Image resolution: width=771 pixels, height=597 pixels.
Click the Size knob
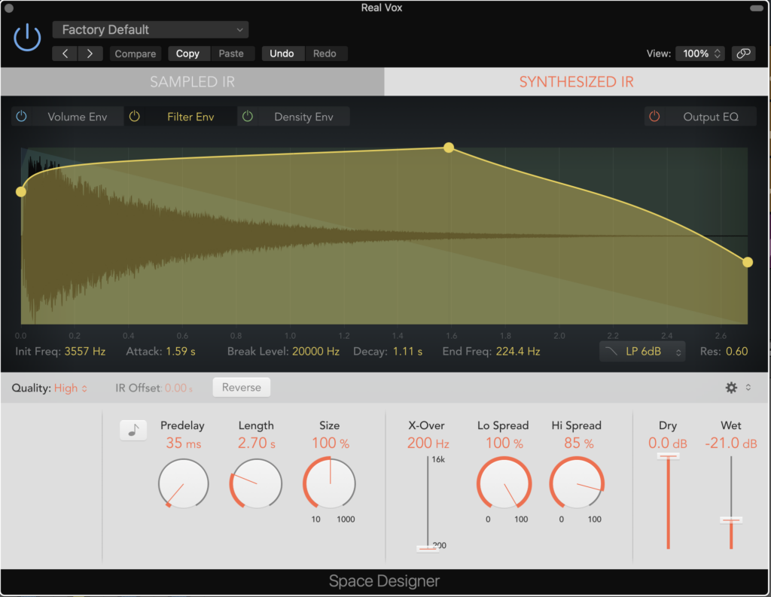330,483
